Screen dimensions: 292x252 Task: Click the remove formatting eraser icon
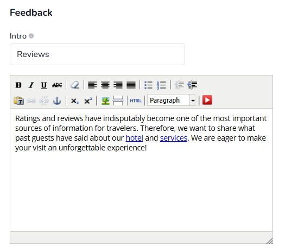[75, 85]
